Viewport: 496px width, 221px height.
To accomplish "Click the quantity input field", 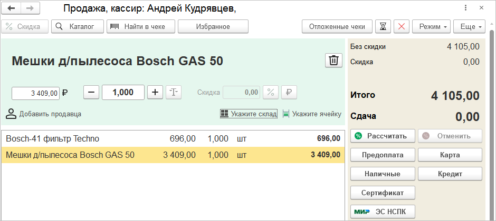I will (123, 92).
